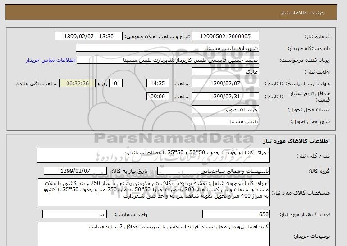Click the goods specification text area
The image size is (347, 246).
[154, 192]
